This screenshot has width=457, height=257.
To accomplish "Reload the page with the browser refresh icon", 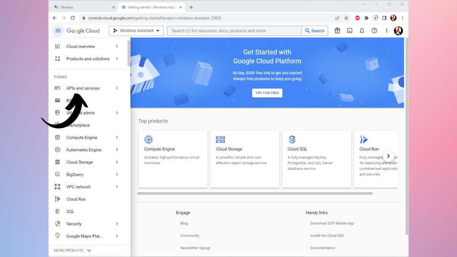I will click(72, 18).
